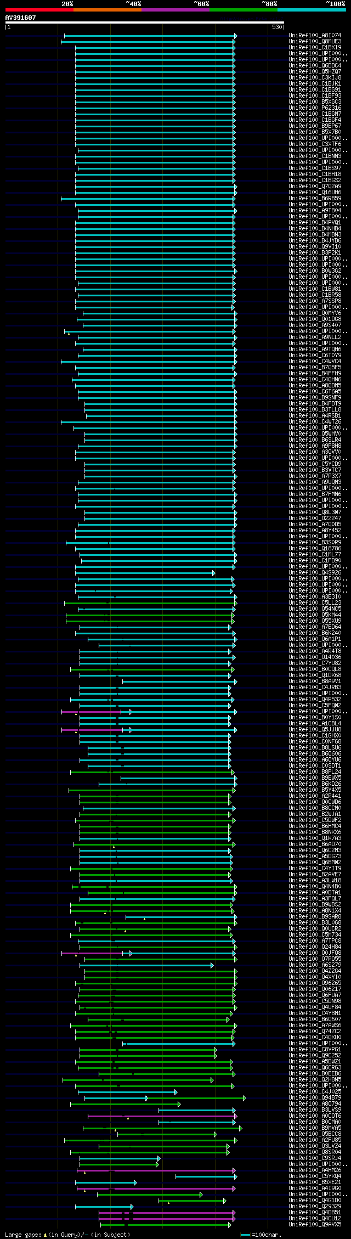Viewport: 351px width, 1239px height.
Task: Click the red 20% identity legend segment
Action: click(39, 10)
